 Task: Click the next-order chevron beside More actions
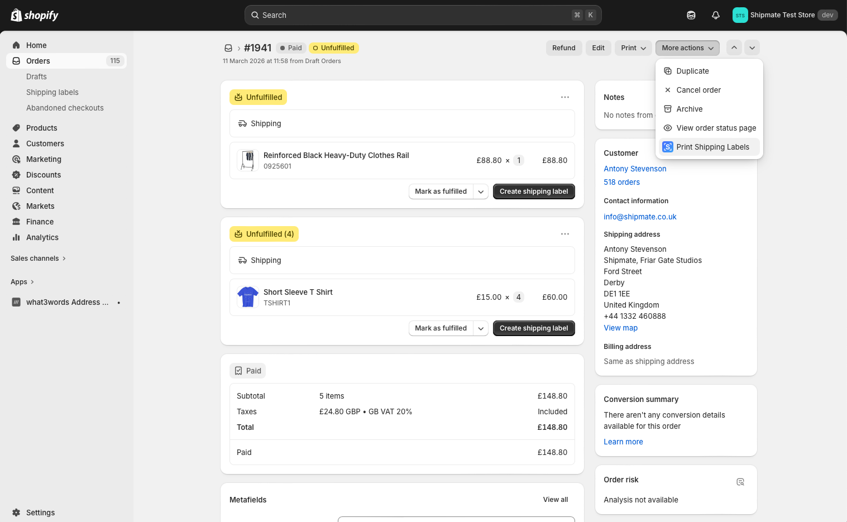pos(752,47)
